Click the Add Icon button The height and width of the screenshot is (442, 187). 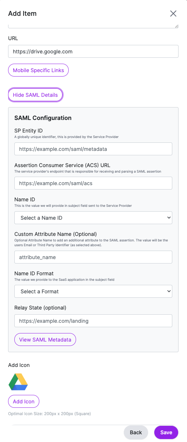[x=24, y=402]
